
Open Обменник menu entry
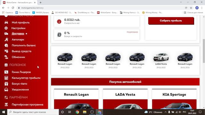coord(19,57)
